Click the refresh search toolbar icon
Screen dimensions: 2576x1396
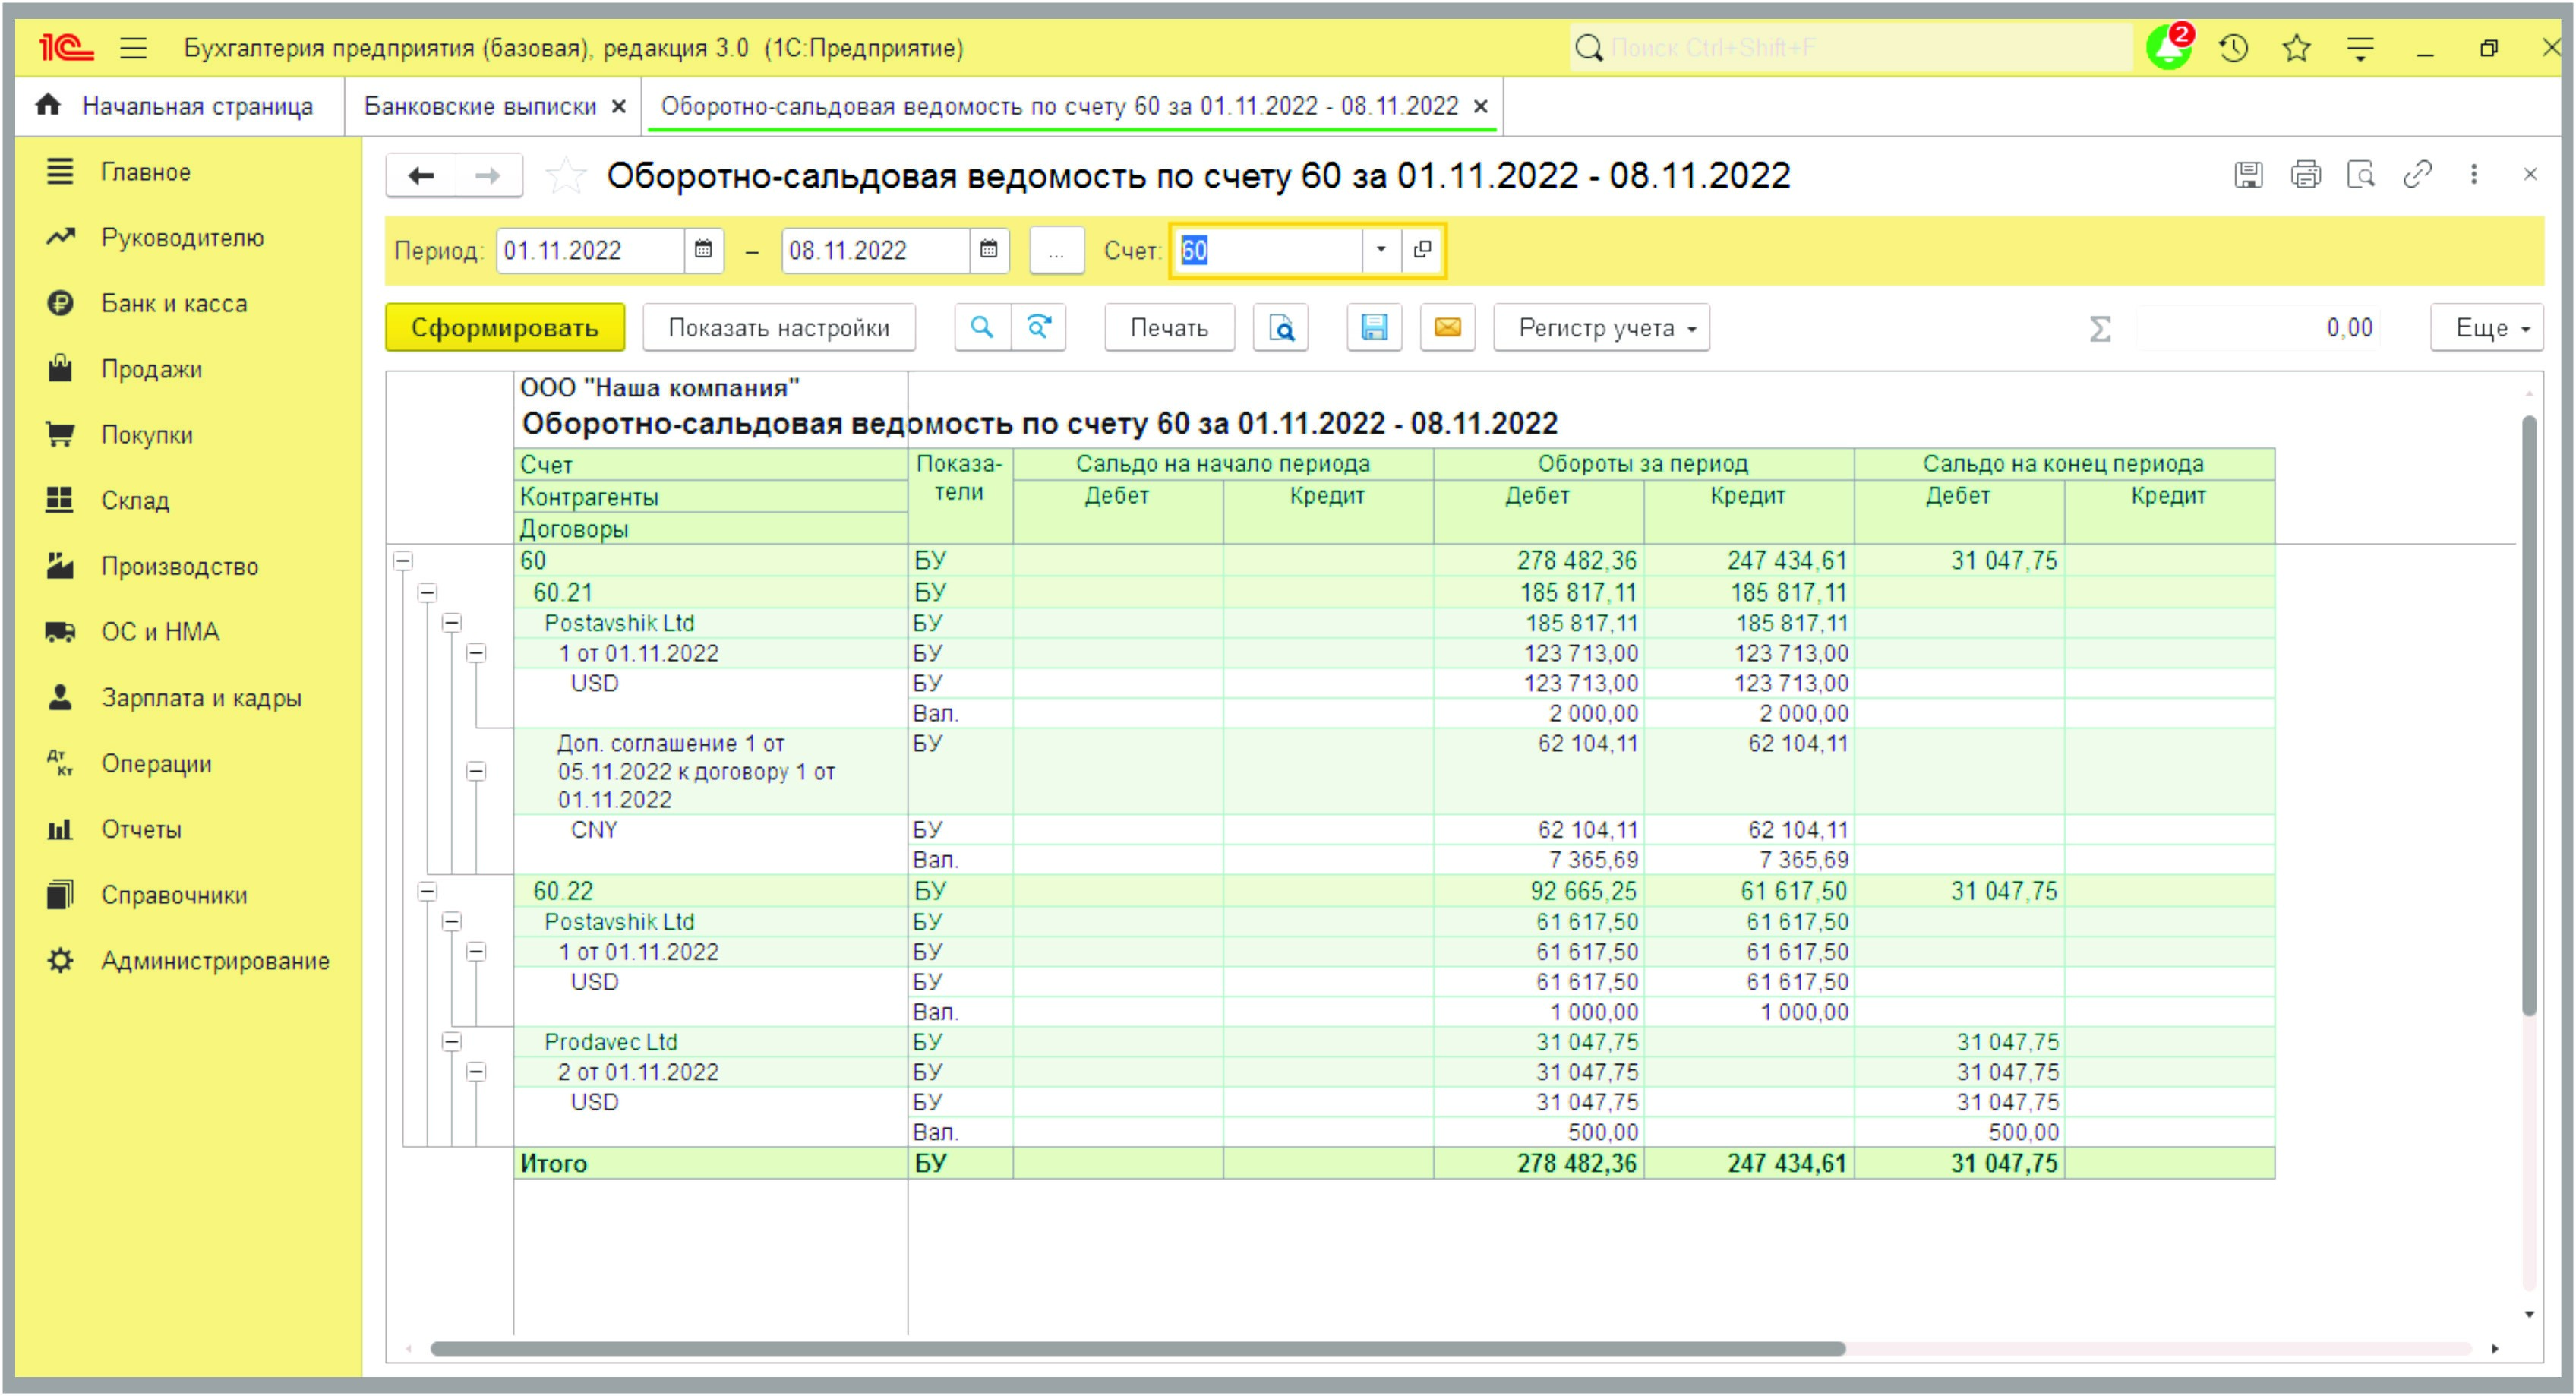click(x=1039, y=328)
